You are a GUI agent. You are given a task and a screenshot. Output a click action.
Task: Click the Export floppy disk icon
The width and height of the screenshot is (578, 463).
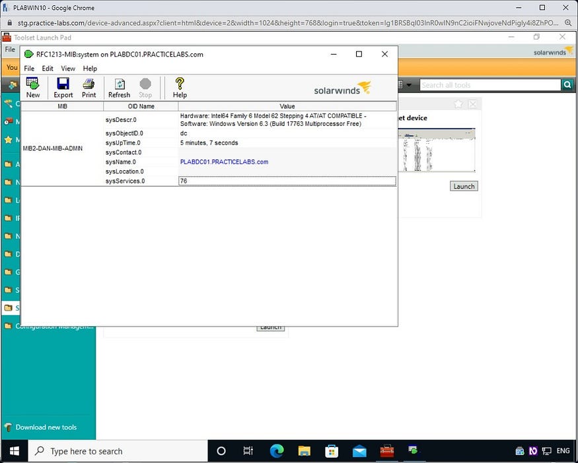tap(63, 84)
